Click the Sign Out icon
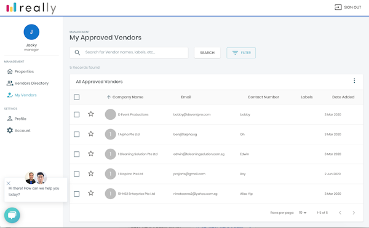 pyautogui.click(x=338, y=7)
